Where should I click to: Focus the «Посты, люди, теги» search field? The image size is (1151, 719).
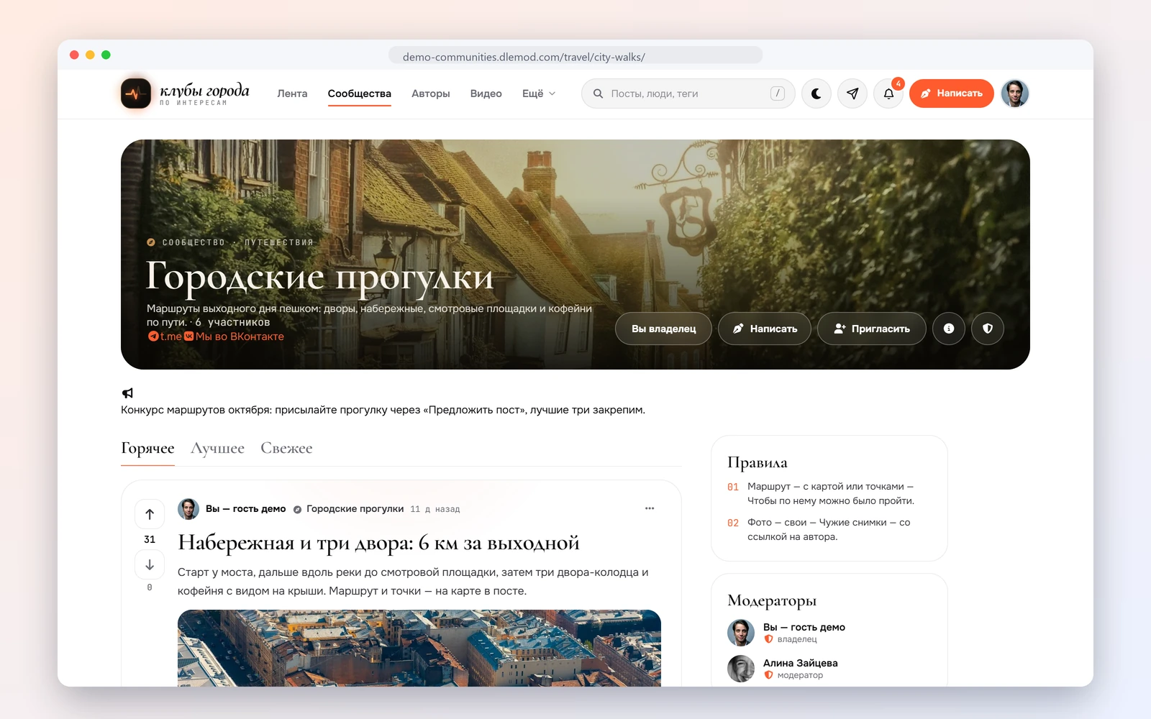coord(688,93)
